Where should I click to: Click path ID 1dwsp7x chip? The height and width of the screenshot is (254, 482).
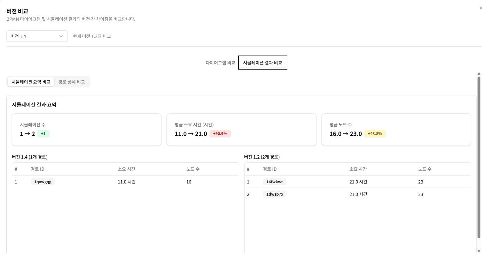(275, 194)
